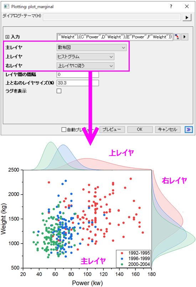The width and height of the screenshot is (196, 287).
Task: Open the 上レイヤ dropdown showing ヒストグラム
Action: point(86,57)
